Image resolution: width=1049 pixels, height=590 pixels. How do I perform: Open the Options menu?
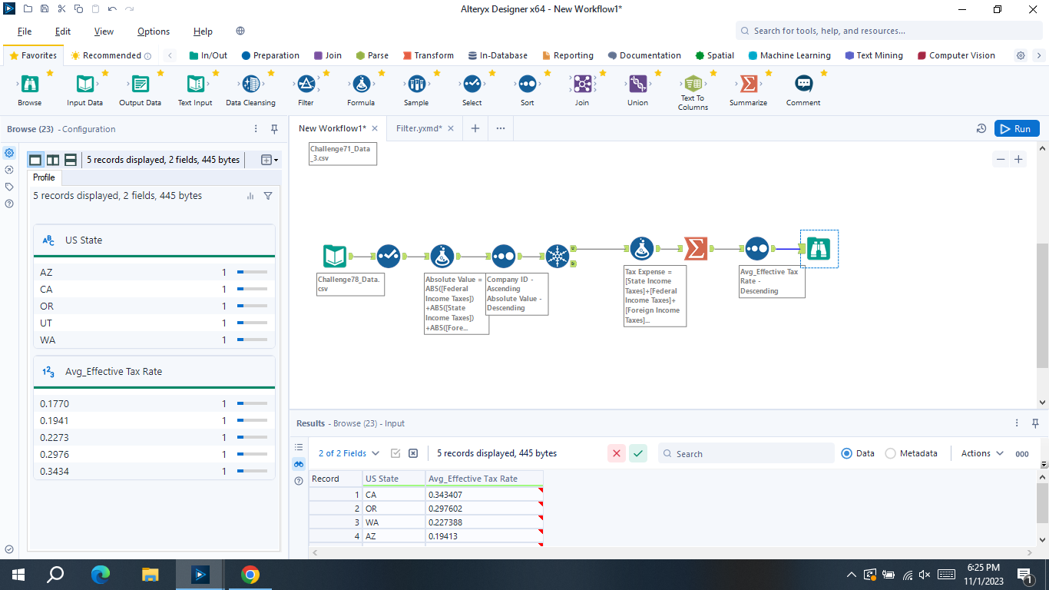[154, 31]
